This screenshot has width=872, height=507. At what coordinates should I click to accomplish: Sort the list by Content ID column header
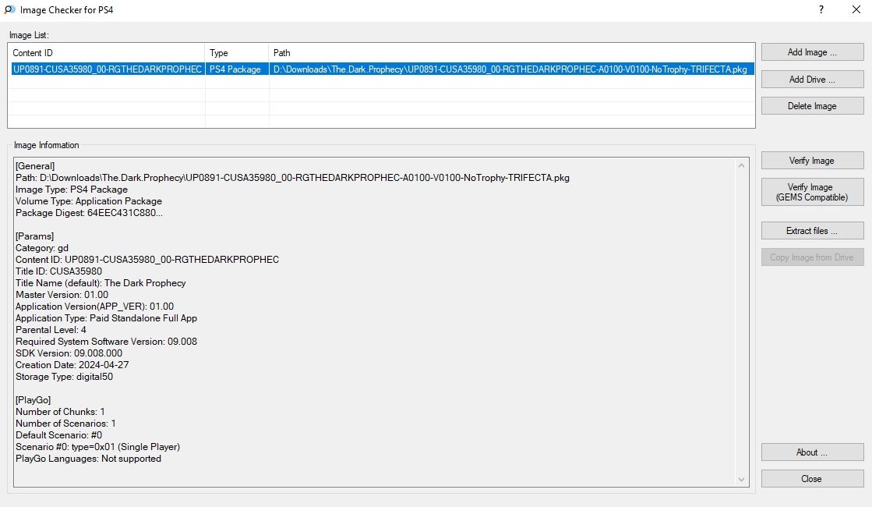pyautogui.click(x=106, y=53)
